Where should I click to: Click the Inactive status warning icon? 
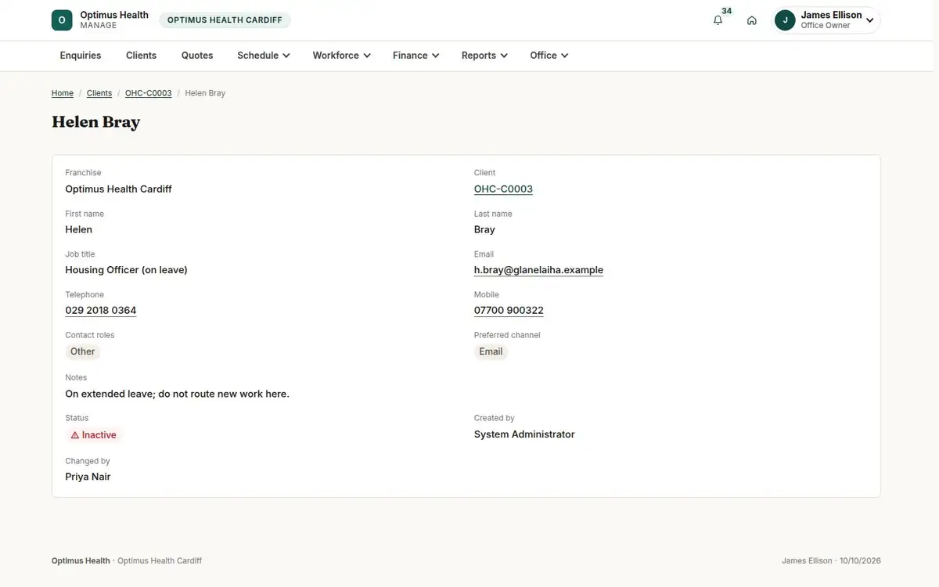75,435
